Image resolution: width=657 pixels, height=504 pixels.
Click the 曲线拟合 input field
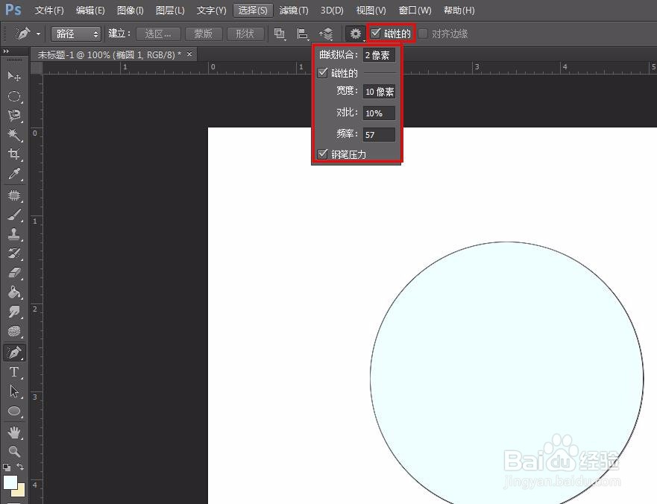pyautogui.click(x=379, y=55)
